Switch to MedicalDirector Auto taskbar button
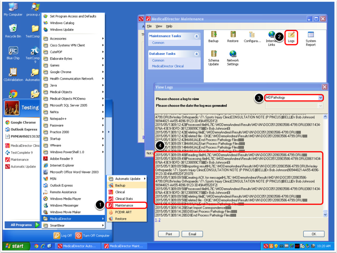 (x=78, y=246)
